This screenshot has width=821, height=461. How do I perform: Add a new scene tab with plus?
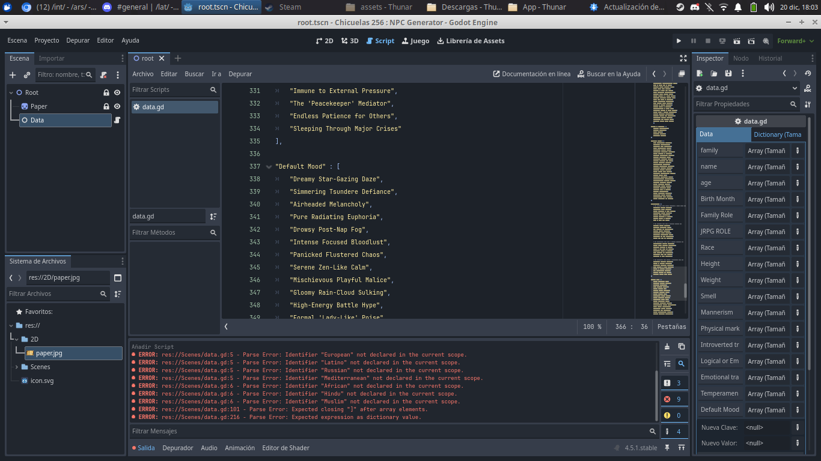point(178,58)
